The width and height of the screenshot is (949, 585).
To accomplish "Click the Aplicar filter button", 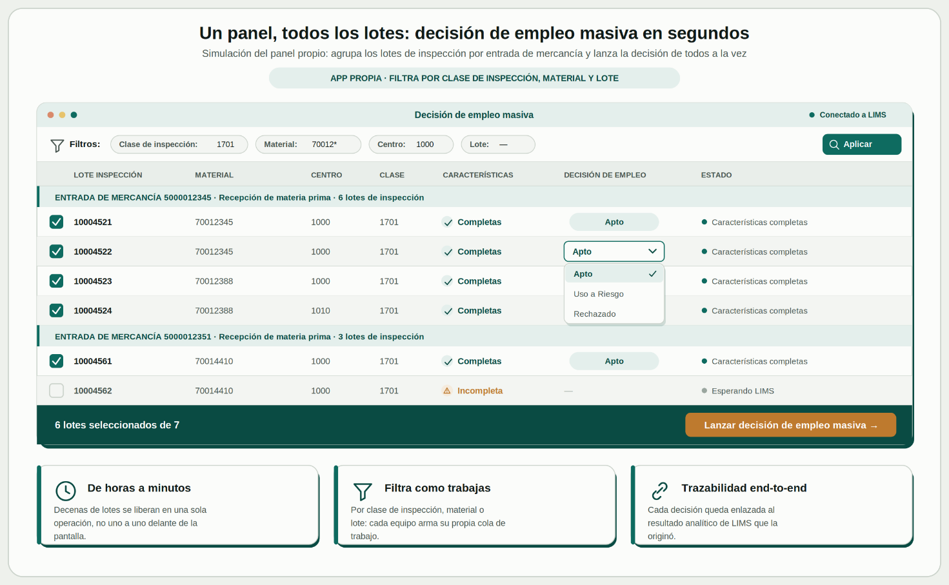I will 862,144.
